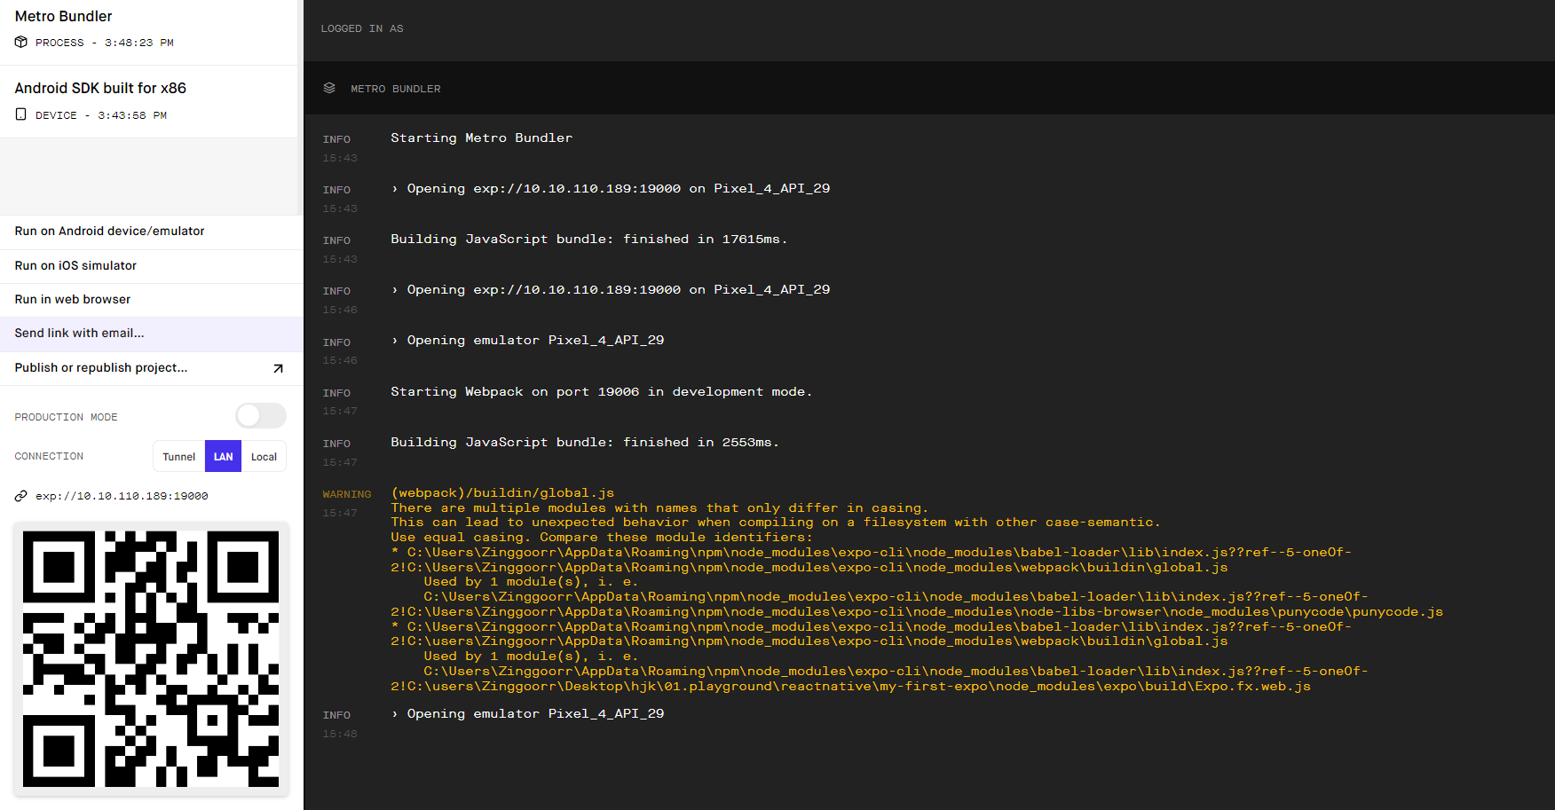Image resolution: width=1555 pixels, height=810 pixels.
Task: Click the METRO BUNDLER log panel header
Action: (x=929, y=88)
